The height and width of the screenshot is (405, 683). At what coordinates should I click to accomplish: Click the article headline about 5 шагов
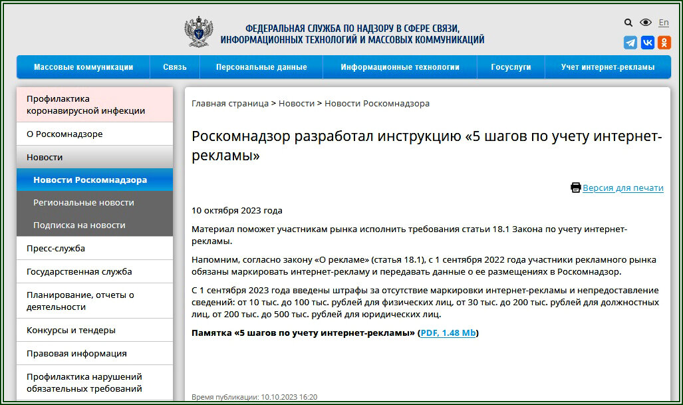(x=427, y=146)
